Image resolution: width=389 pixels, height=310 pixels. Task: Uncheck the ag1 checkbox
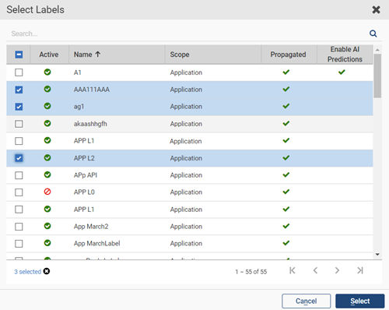(19, 107)
